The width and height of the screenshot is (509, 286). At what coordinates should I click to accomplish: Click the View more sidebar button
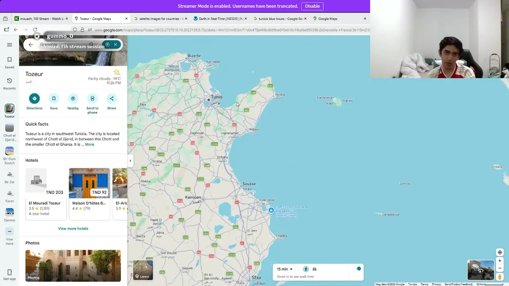click(x=10, y=236)
